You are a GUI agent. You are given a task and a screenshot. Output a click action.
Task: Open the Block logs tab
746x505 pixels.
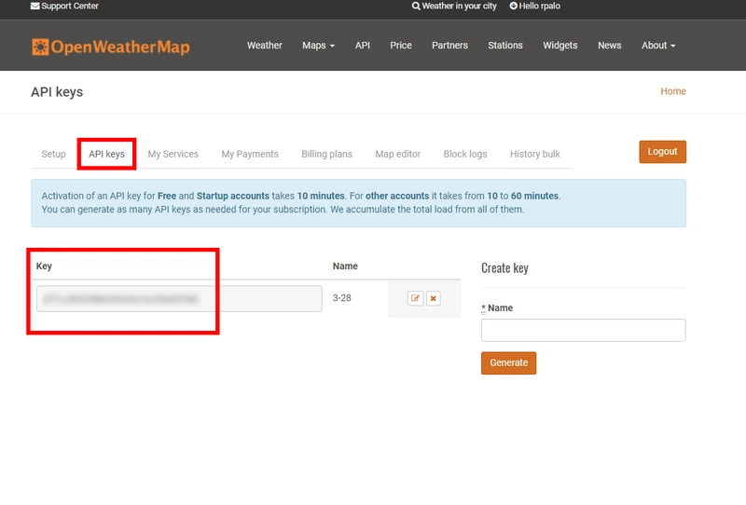click(x=465, y=154)
